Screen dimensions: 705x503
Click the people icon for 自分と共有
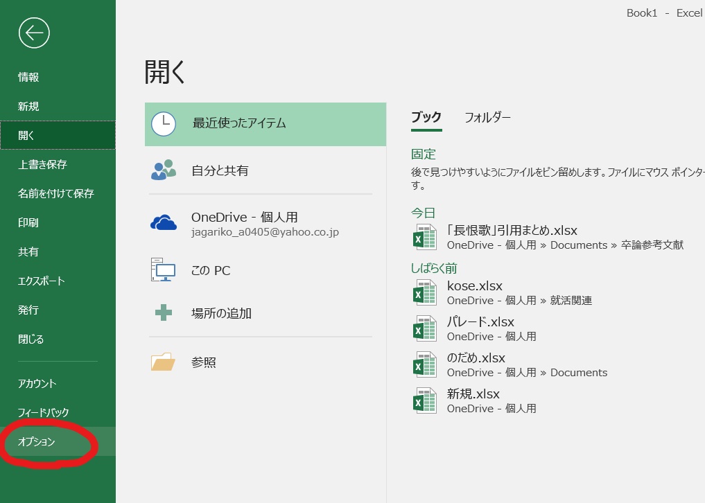point(164,170)
